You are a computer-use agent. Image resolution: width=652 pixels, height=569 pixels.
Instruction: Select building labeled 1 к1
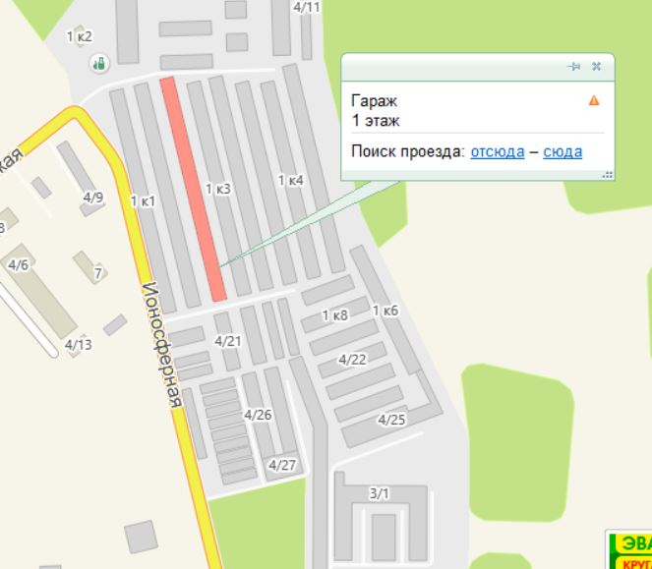click(x=143, y=201)
